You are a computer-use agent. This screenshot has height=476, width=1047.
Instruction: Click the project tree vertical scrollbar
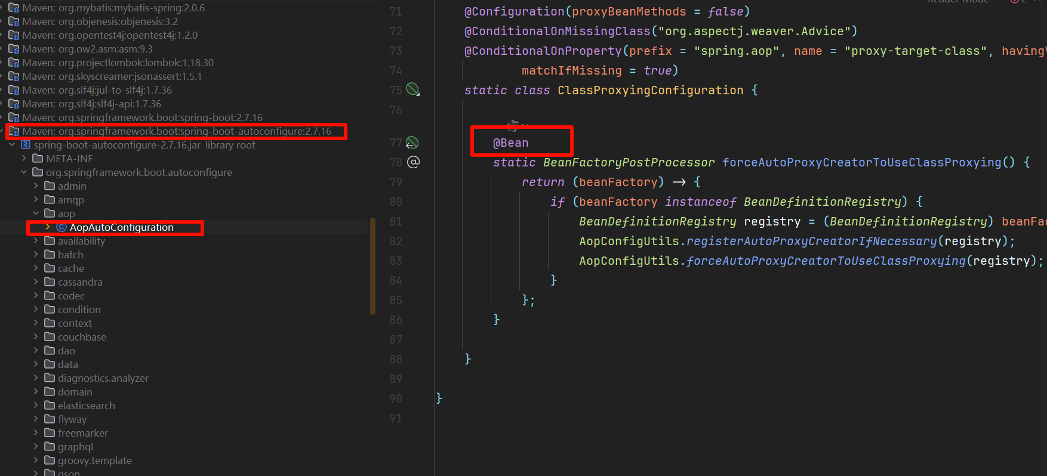point(372,265)
